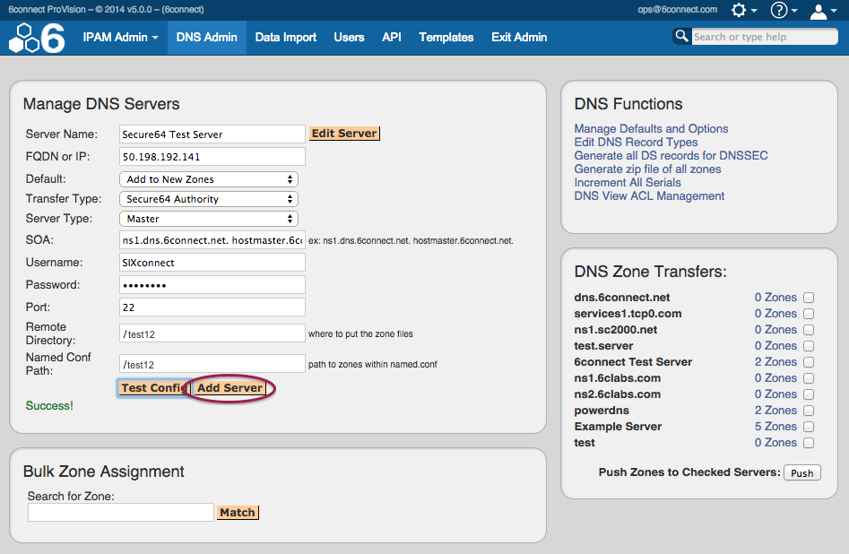
Task: Open 0 Zones link for services1.tcp0.com
Action: click(x=775, y=314)
